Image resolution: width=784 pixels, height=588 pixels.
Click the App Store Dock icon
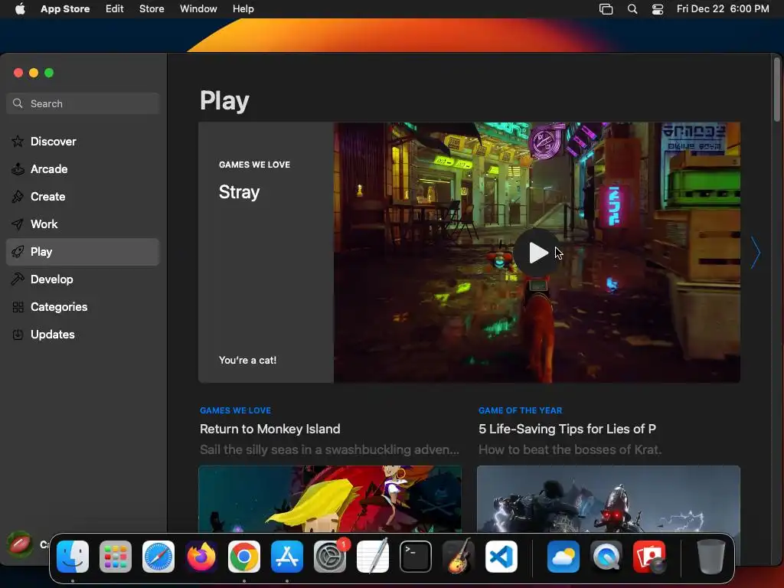click(287, 557)
